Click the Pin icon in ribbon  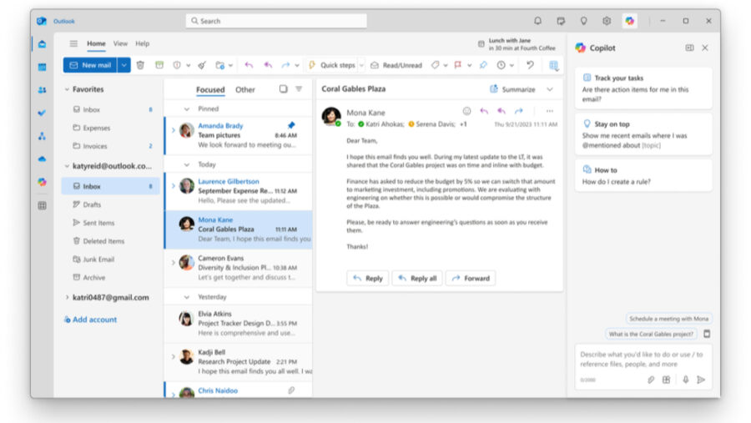point(483,65)
